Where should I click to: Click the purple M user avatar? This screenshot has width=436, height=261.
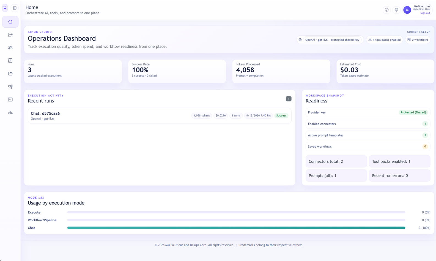click(x=407, y=10)
